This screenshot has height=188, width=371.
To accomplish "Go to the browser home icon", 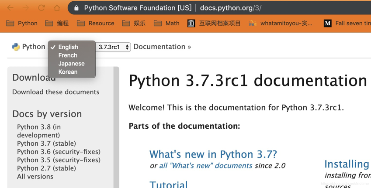I will click(x=57, y=8).
